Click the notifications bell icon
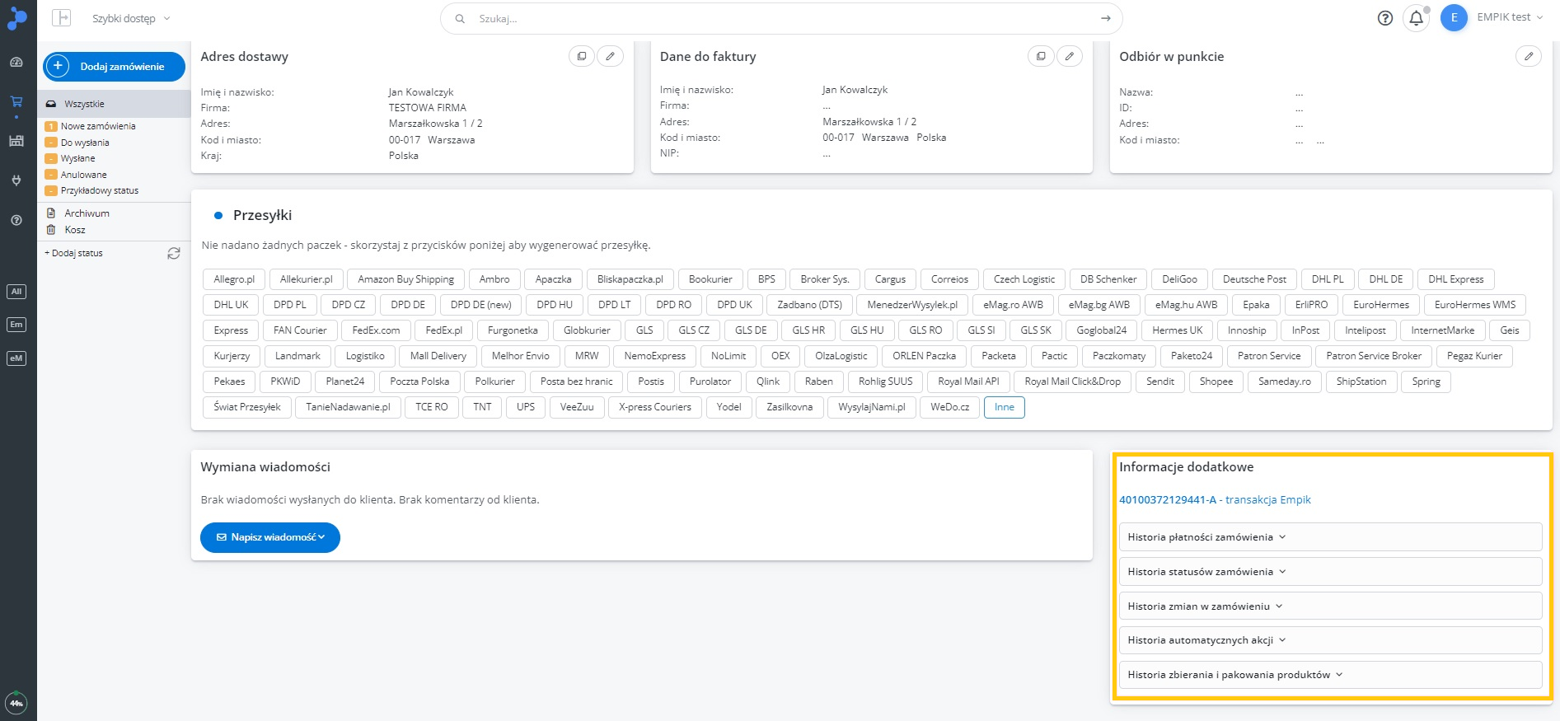The image size is (1560, 721). 1416,18
